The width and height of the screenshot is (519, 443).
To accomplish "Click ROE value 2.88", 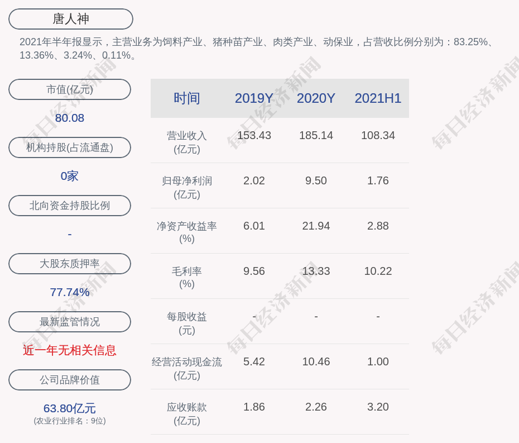I will point(378,226).
